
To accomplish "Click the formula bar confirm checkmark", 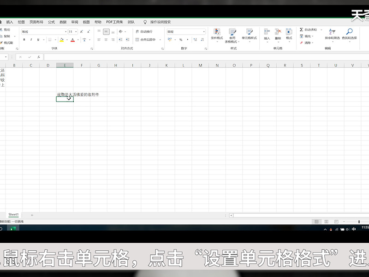I will (30, 57).
